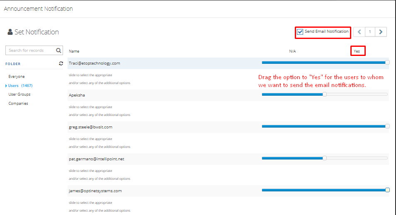Select user greg.steele@bwsit.com
This screenshot has width=396, height=215.
pos(90,127)
